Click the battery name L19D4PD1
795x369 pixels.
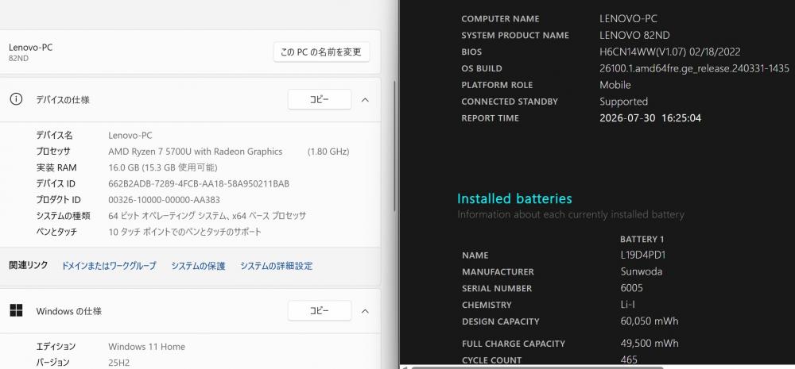tap(642, 255)
